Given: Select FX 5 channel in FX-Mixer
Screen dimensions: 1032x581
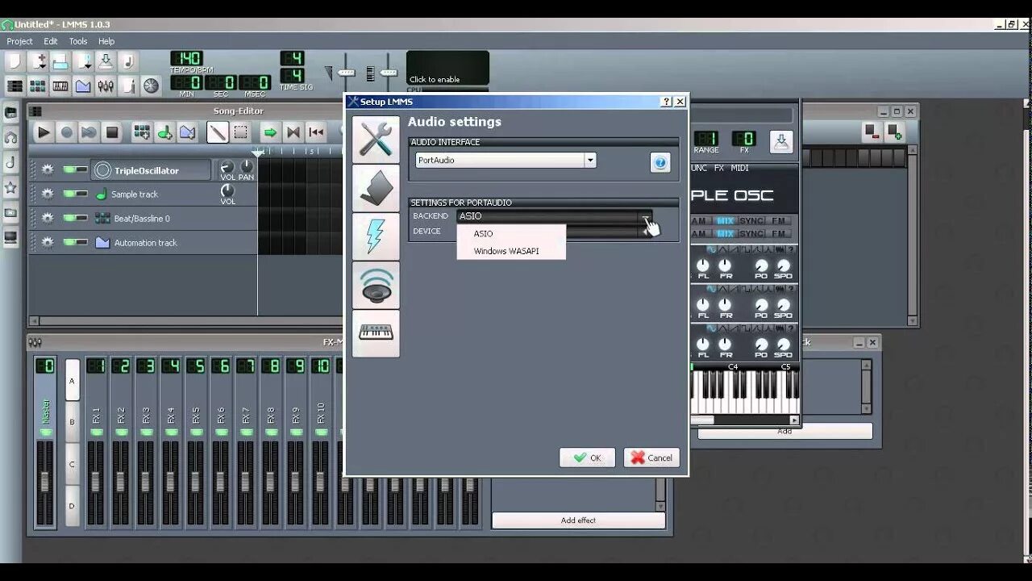Looking at the screenshot, I should (196, 441).
